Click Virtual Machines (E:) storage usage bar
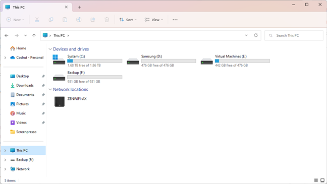Screen dimensions: 327x184 242,61
